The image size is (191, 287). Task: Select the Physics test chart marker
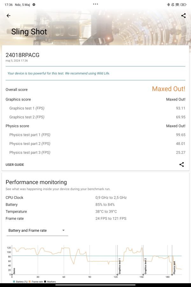pyautogui.click(x=172, y=275)
